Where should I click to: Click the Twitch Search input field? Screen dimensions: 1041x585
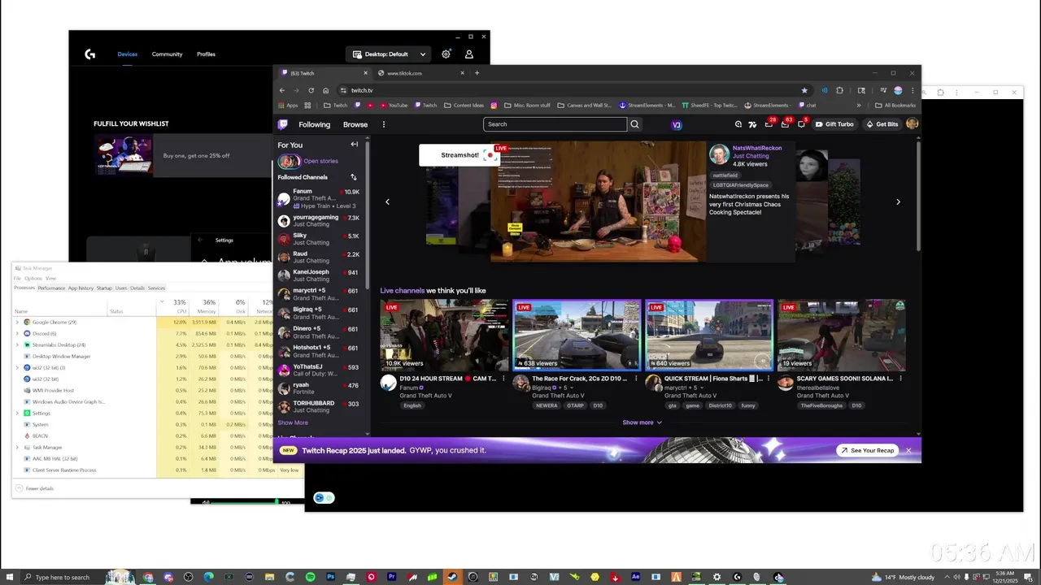click(x=555, y=124)
